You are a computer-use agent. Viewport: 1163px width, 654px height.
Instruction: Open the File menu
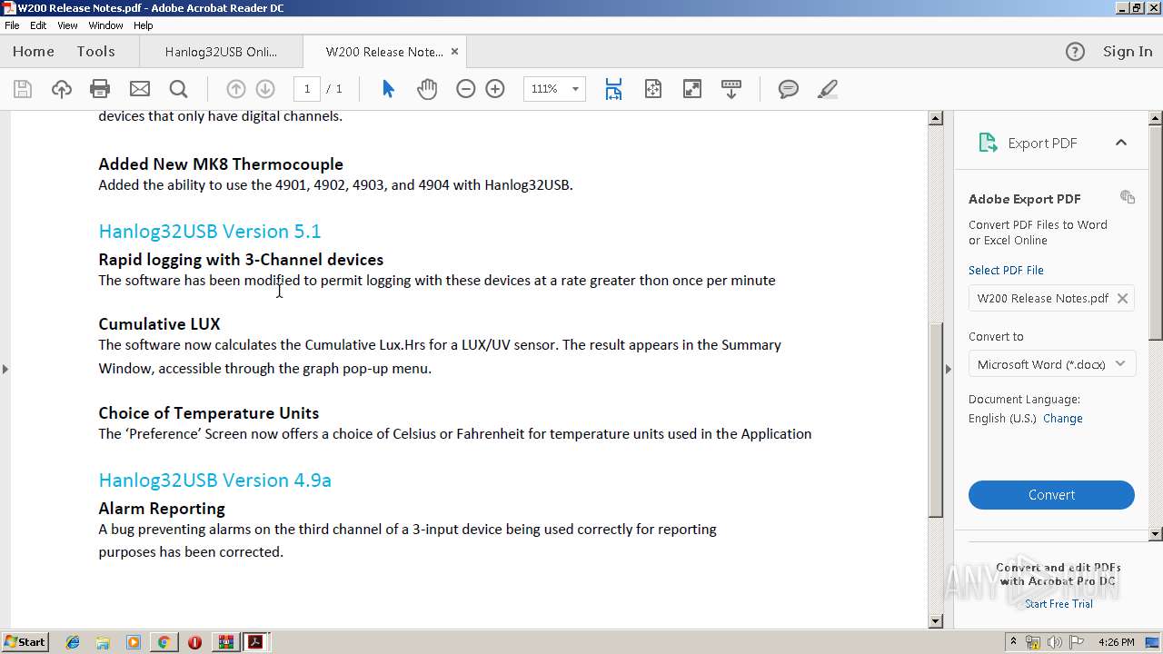[x=12, y=25]
